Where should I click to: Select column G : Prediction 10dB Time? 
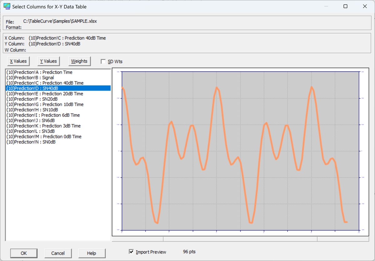(x=58, y=104)
